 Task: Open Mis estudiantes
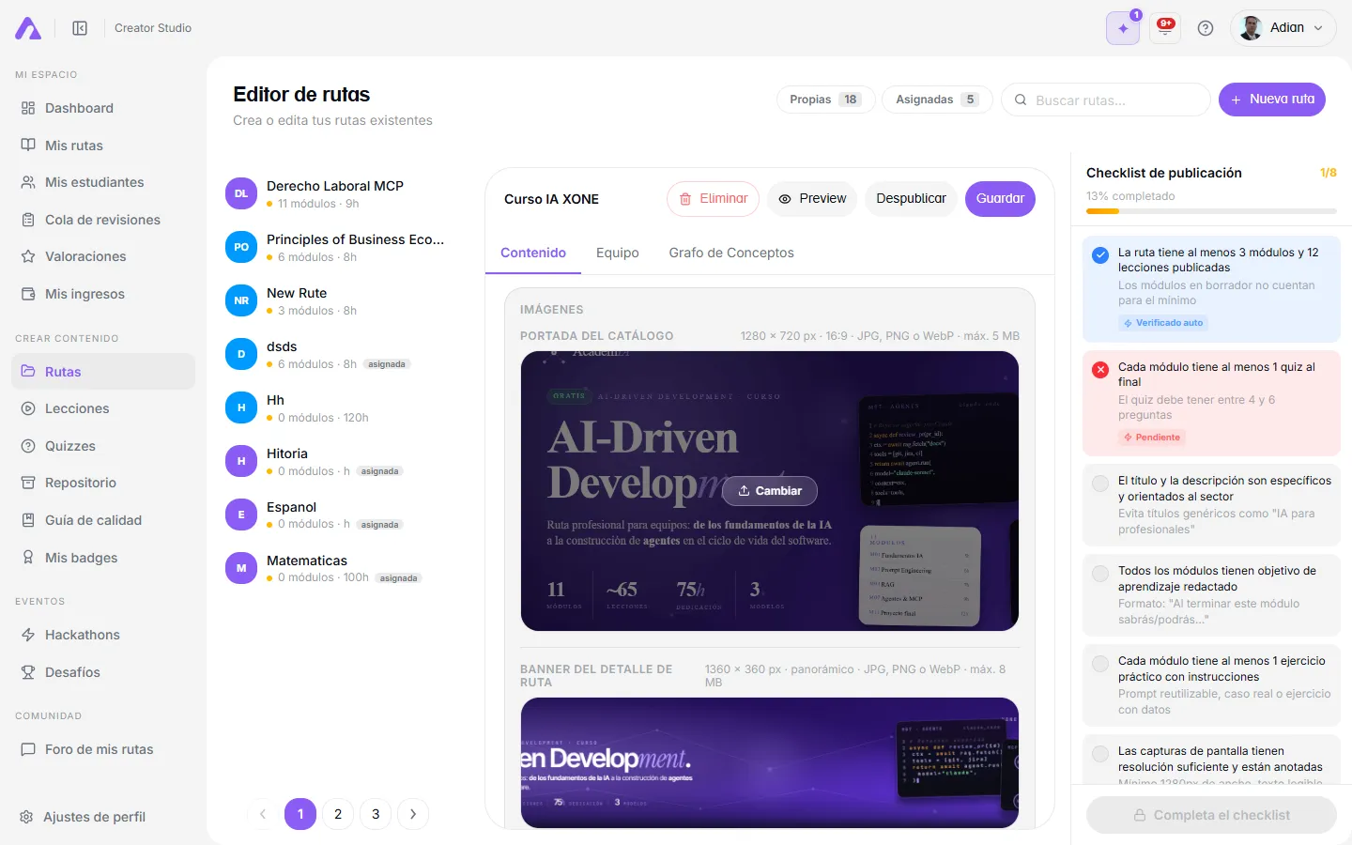click(x=103, y=182)
